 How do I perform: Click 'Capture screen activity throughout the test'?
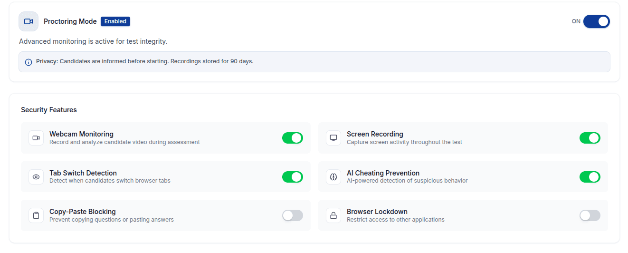pyautogui.click(x=404, y=142)
